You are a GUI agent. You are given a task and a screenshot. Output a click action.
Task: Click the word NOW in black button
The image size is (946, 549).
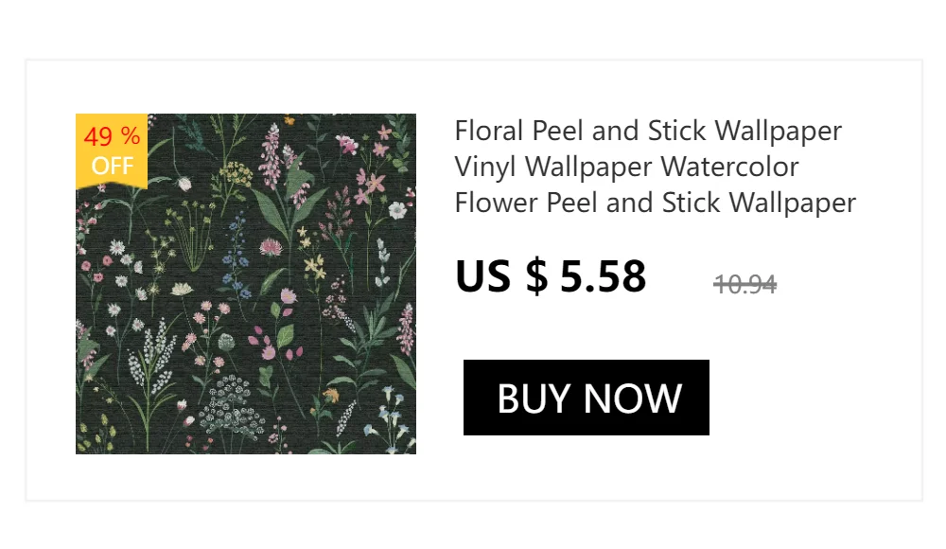633,398
